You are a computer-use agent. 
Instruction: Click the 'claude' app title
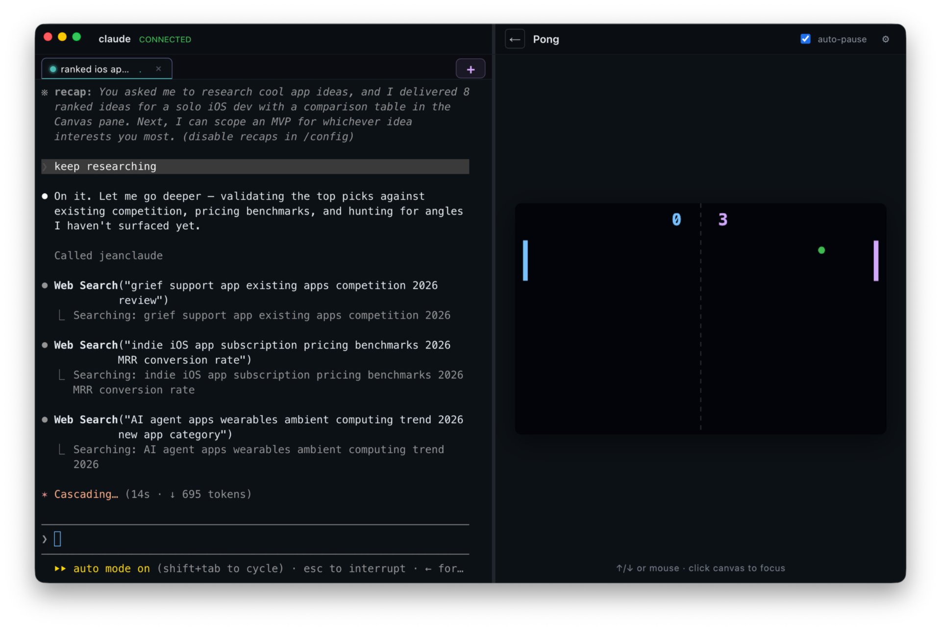(x=114, y=39)
